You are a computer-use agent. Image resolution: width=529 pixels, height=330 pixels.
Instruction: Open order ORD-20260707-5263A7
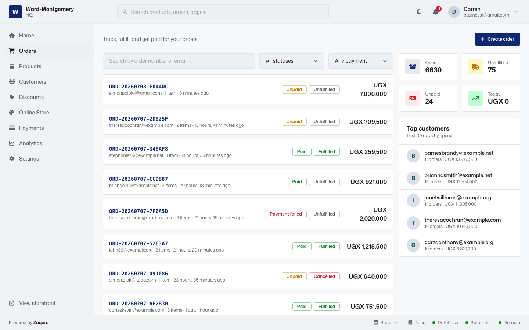pos(138,243)
